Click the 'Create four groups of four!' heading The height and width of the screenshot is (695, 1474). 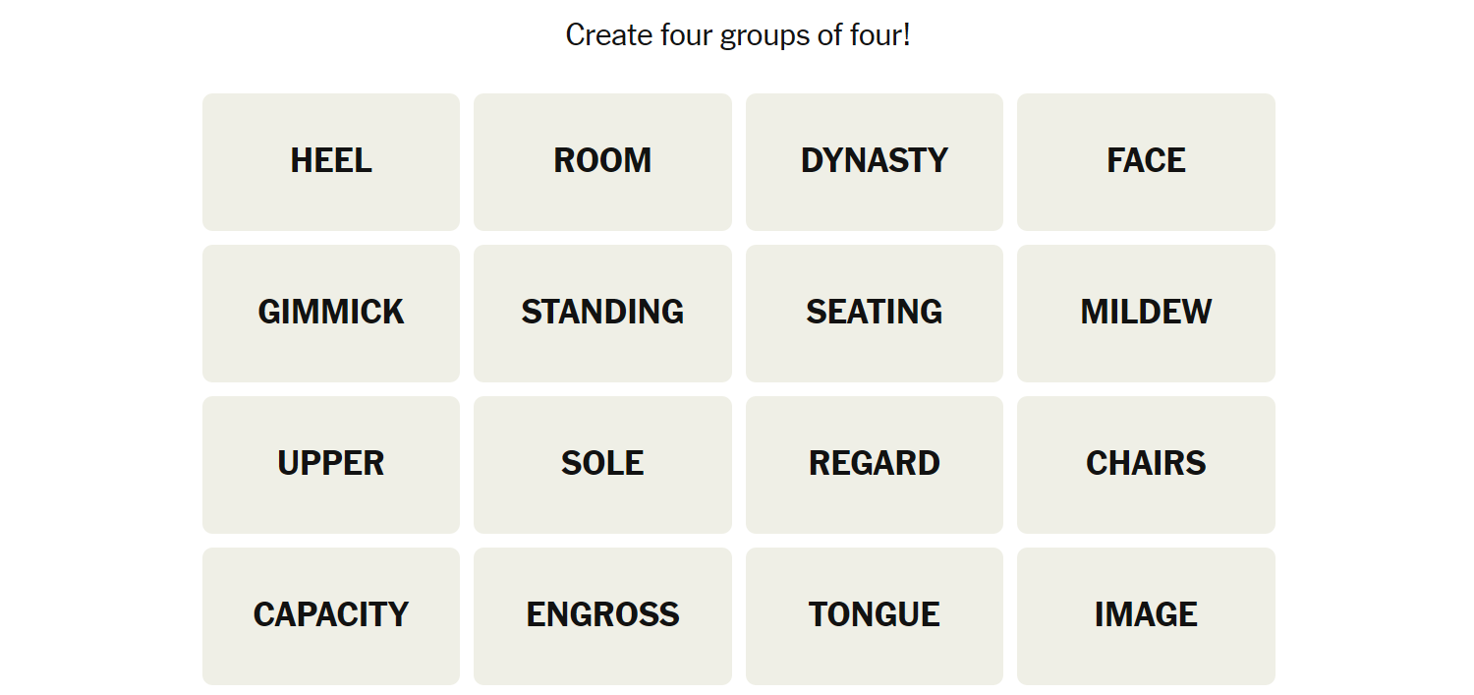click(x=738, y=35)
